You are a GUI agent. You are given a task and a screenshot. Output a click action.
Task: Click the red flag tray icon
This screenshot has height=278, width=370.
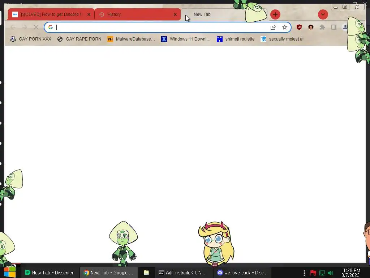pyautogui.click(x=313, y=273)
